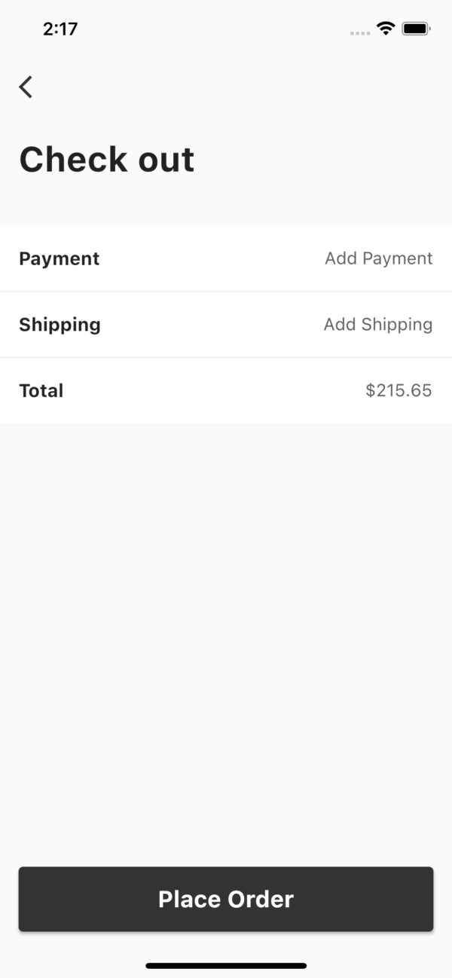Viewport: 452px width, 978px height.
Task: Select the Payment row
Action: (x=226, y=258)
